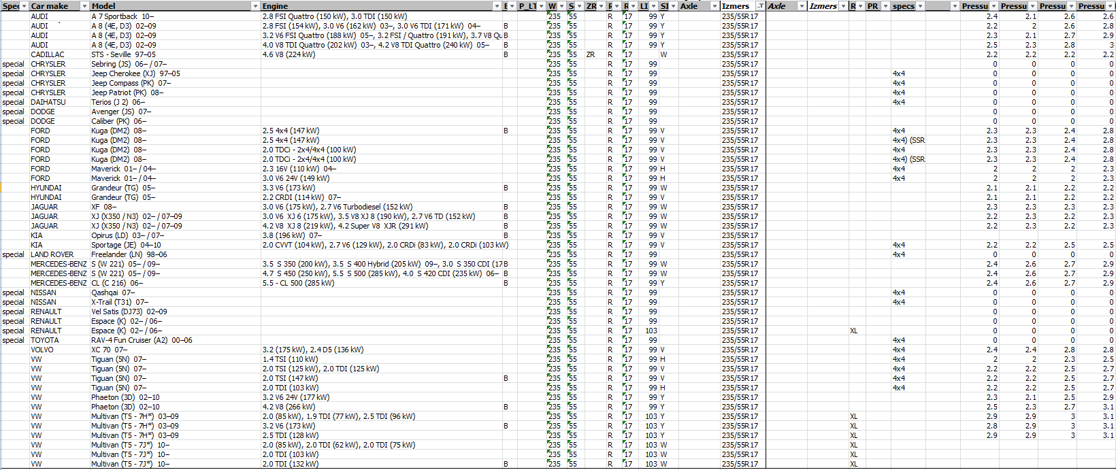
Task: Select the '4.6 V8 (224 kW)' engine cell
Action: pyautogui.click(x=381, y=54)
